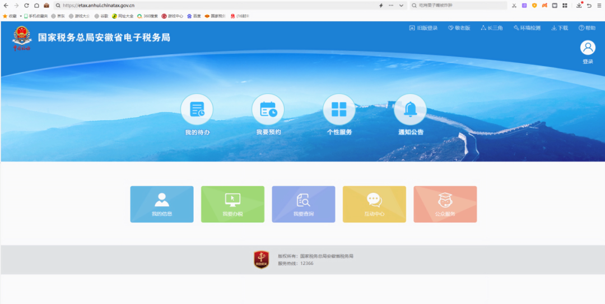The image size is (605, 304).
Task: Click the dark square extension icon
Action: [x=555, y=6]
